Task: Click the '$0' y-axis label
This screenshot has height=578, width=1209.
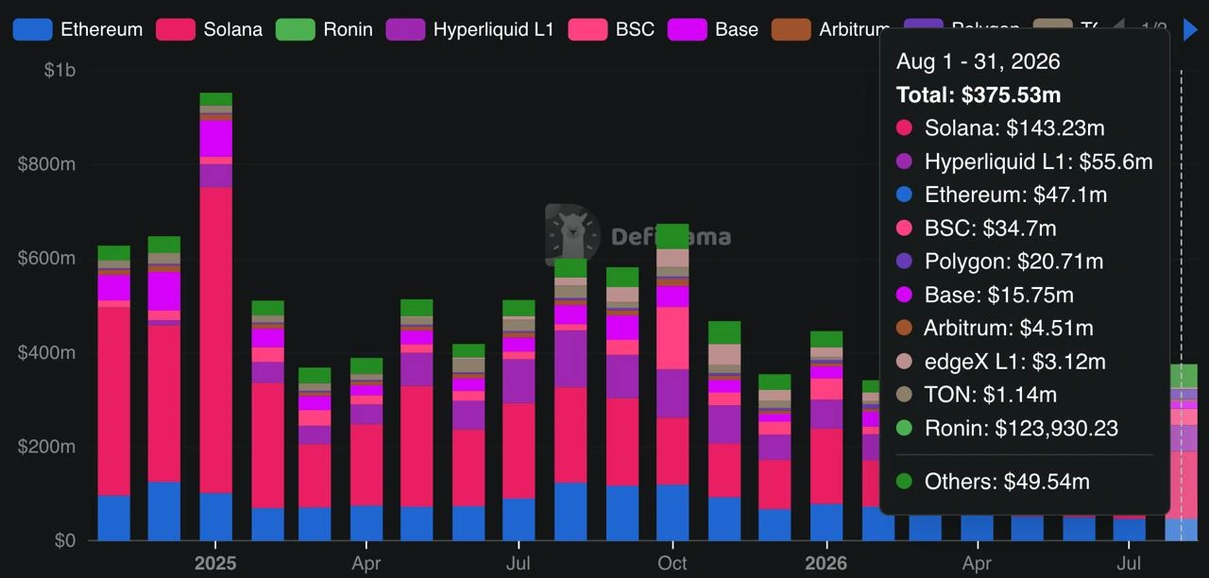Action: (64, 541)
